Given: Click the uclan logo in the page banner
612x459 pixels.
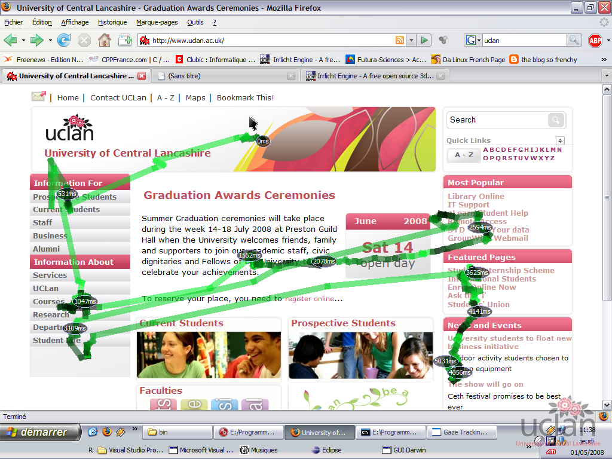Looking at the screenshot, I should pos(70,128).
